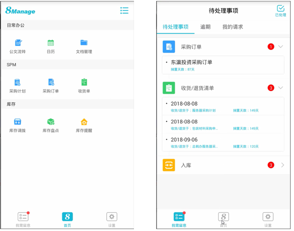Expand the 入库 section arrow
Screen dimensions: 294x231
(282, 165)
